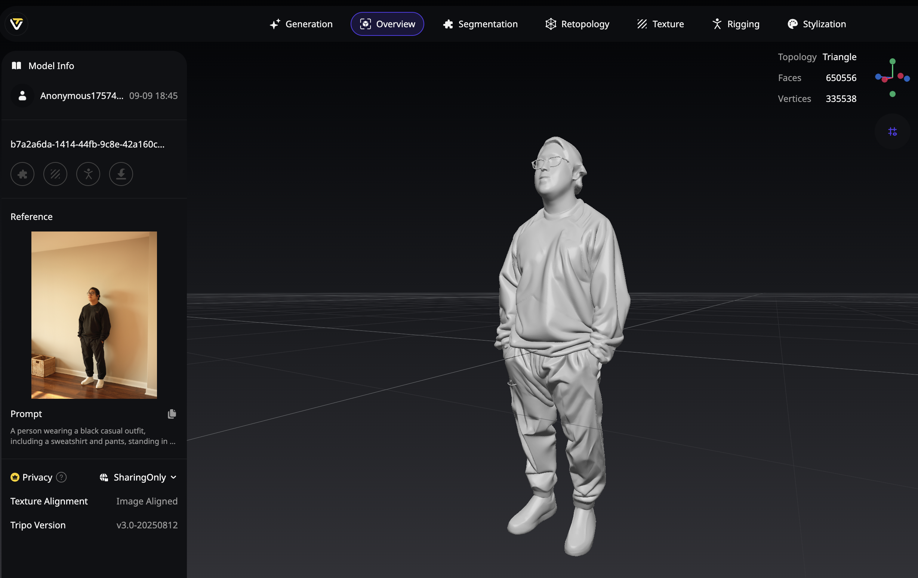918x578 pixels.
Task: Click the top green axis gizmo dot
Action: tap(893, 61)
